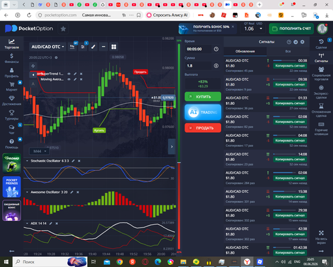
Task: Click the lightning quick-trade icon on chart
Action: (x=33, y=66)
